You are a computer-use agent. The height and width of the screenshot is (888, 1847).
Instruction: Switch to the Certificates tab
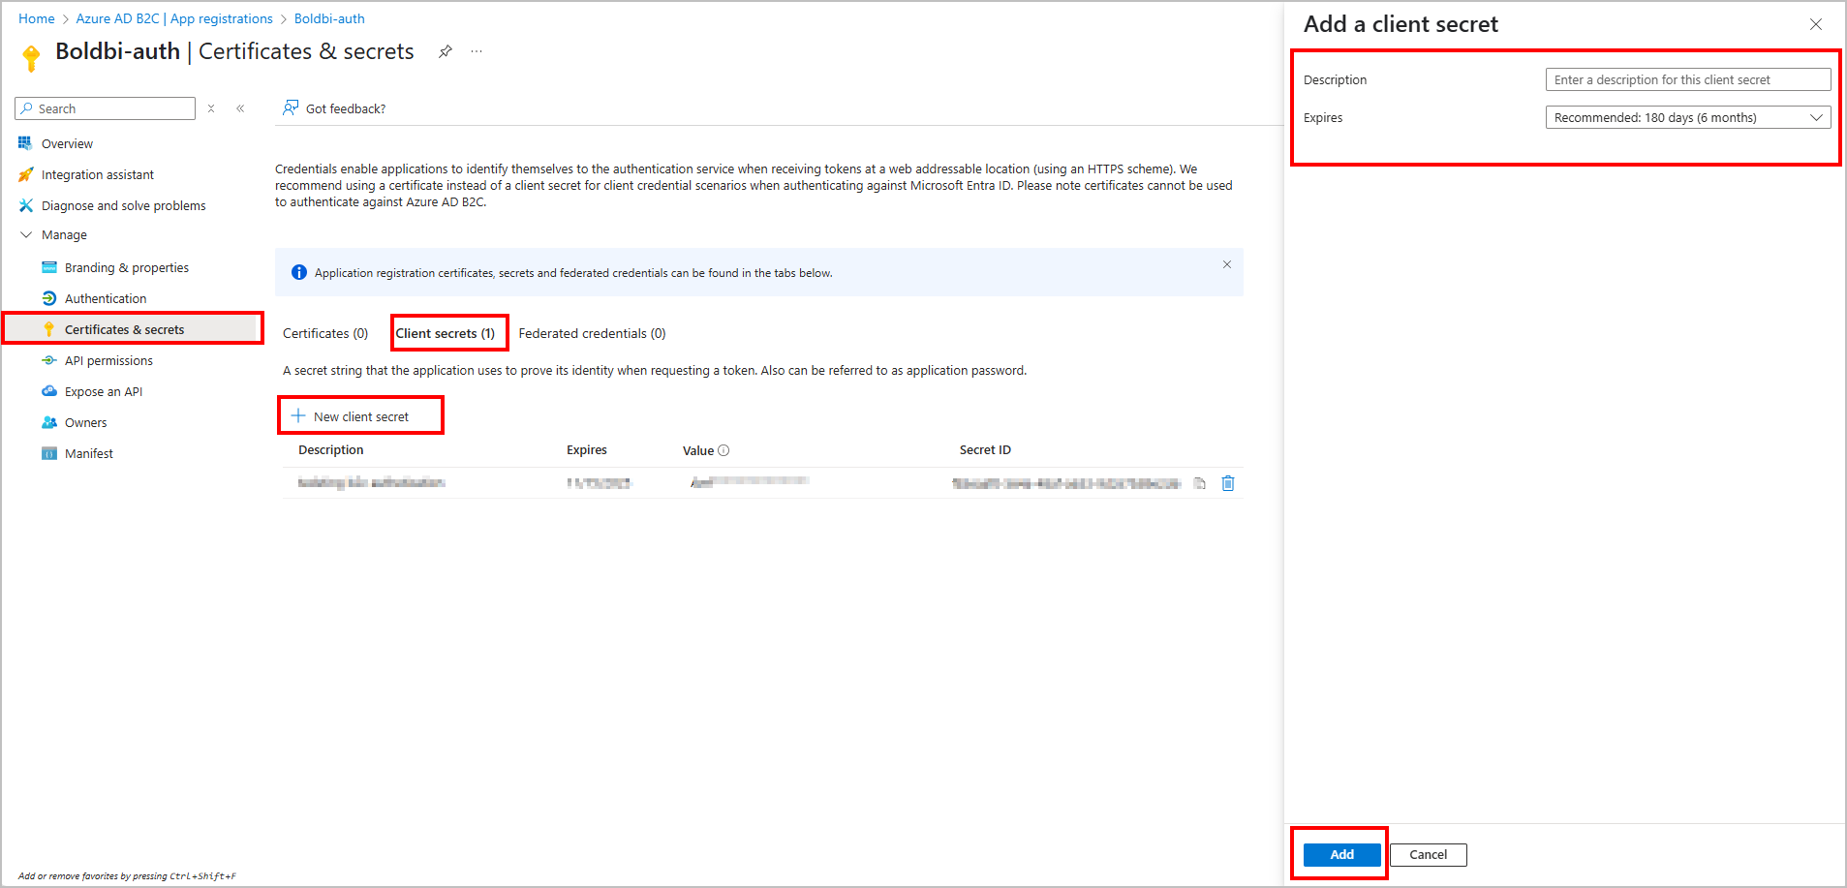pos(324,333)
